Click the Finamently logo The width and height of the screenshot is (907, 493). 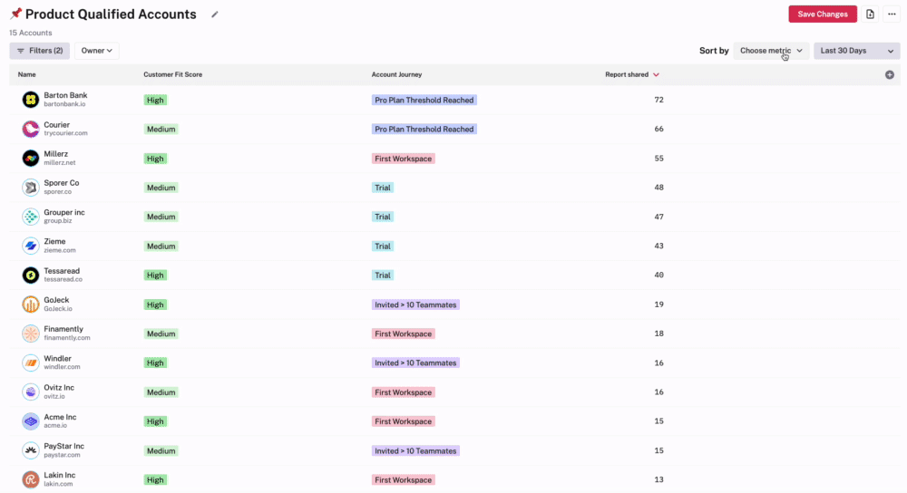(x=31, y=333)
